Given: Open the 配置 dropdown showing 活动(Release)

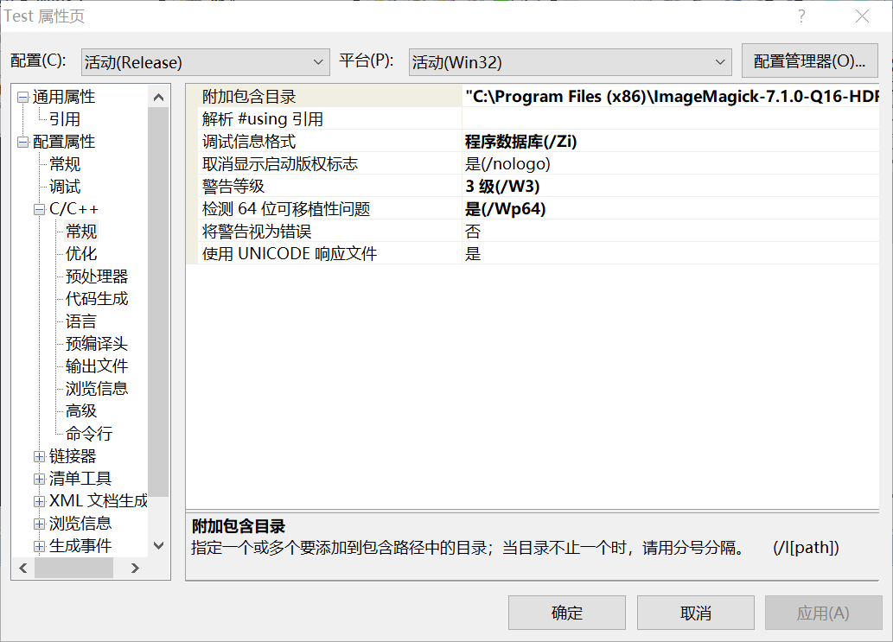Looking at the screenshot, I should (205, 62).
